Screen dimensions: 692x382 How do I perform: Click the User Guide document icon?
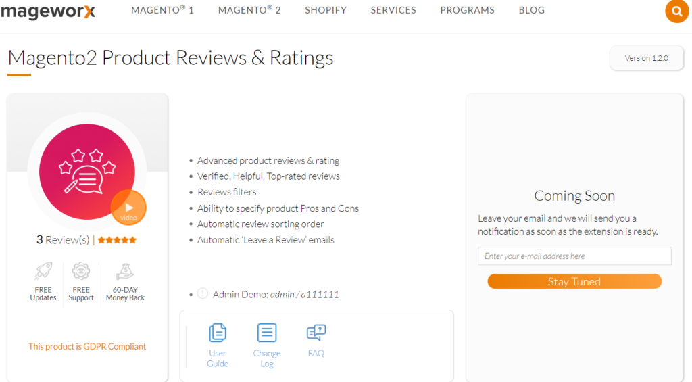[x=218, y=333]
